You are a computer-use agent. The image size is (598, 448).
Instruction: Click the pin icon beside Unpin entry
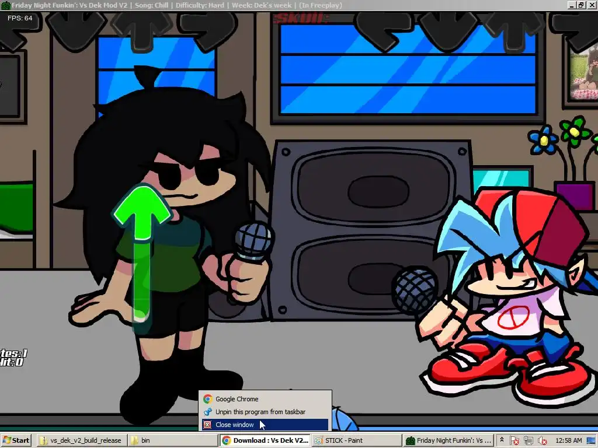tap(207, 412)
